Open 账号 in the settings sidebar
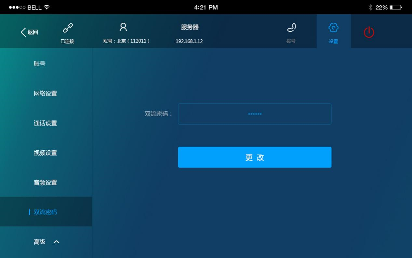 [39, 64]
